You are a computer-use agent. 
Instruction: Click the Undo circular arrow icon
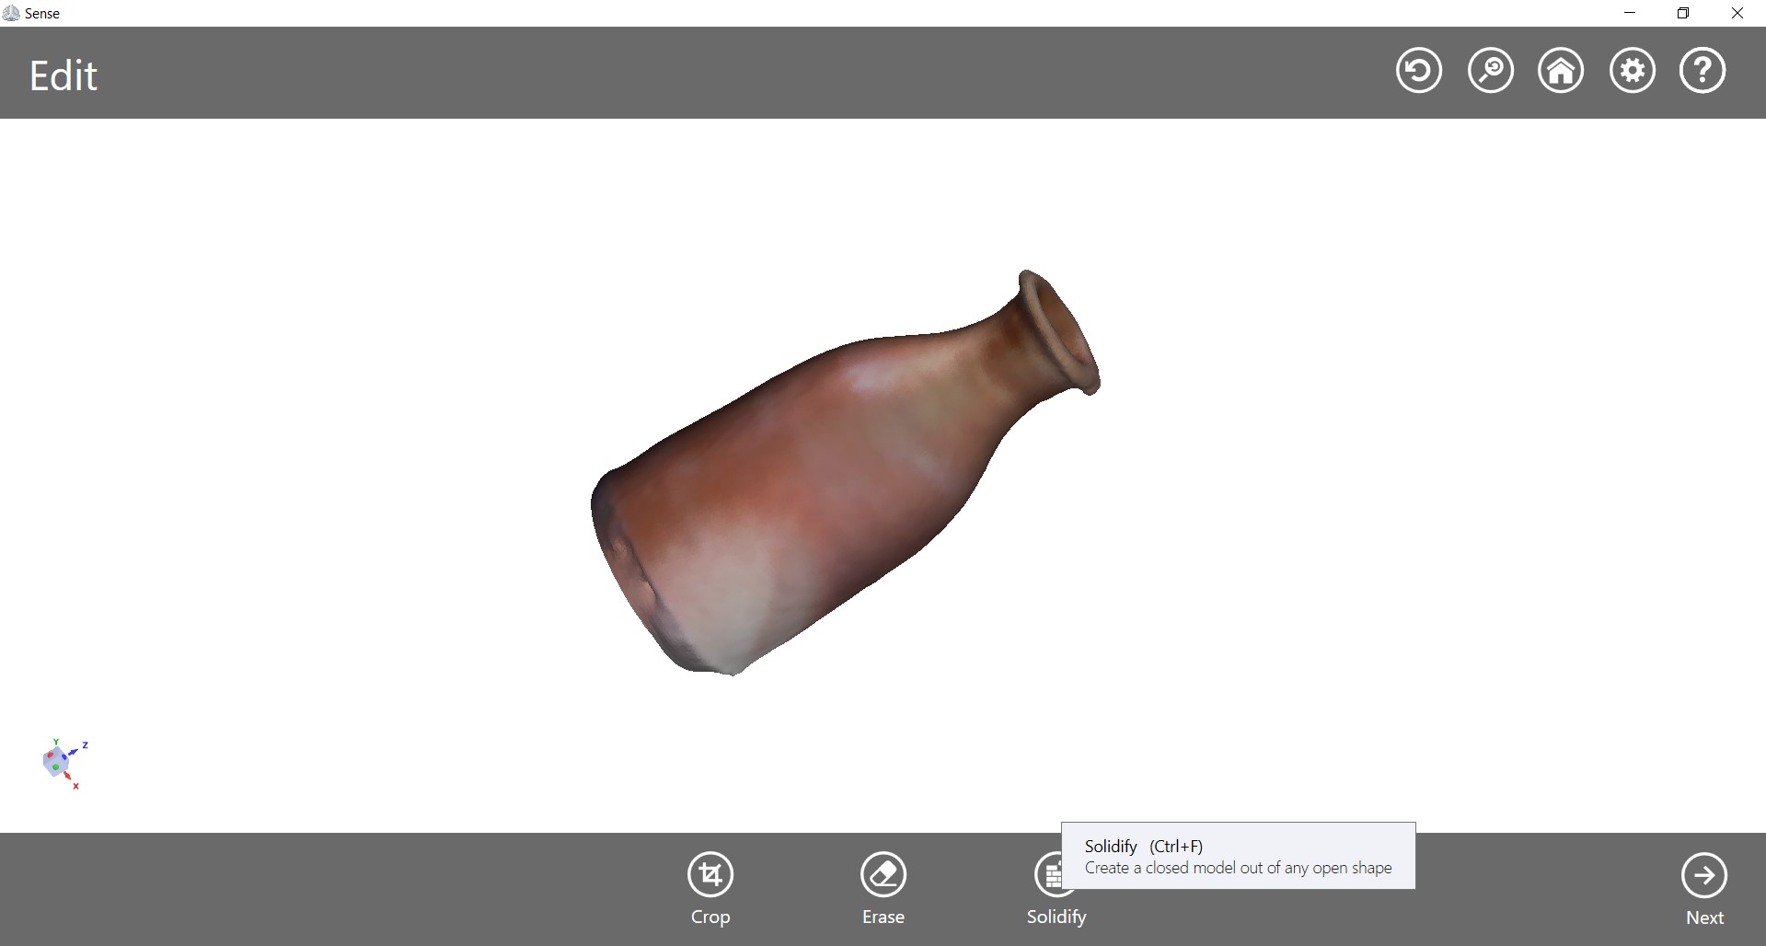1418,71
